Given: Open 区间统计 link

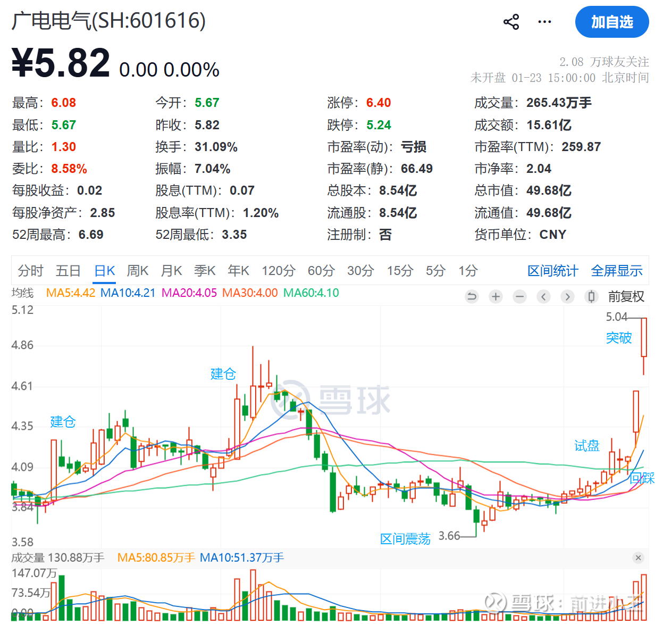Looking at the screenshot, I should pyautogui.click(x=552, y=271).
